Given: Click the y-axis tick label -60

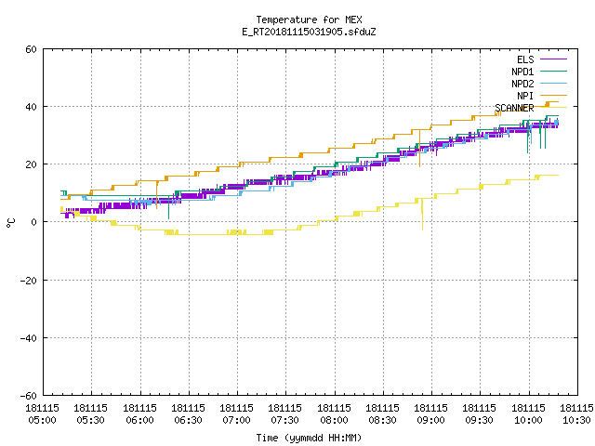Looking at the screenshot, I should point(29,396).
